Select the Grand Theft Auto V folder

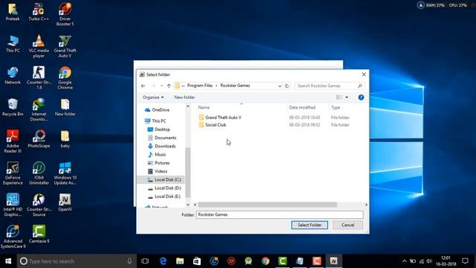tap(223, 118)
